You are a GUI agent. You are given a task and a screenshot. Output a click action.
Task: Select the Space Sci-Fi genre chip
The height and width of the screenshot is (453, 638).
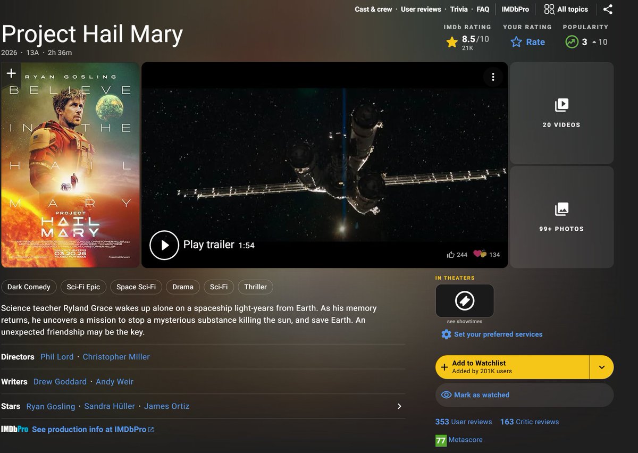click(x=136, y=287)
